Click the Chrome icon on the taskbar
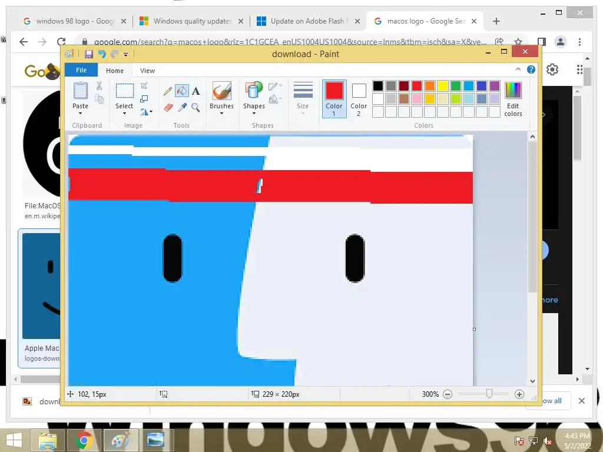This screenshot has height=452, width=603. tap(84, 440)
